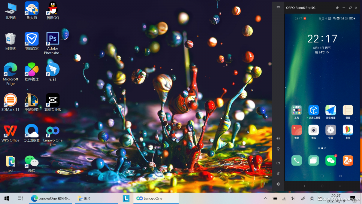Switch to the 图片 File Explorer taskbar item

click(84, 198)
